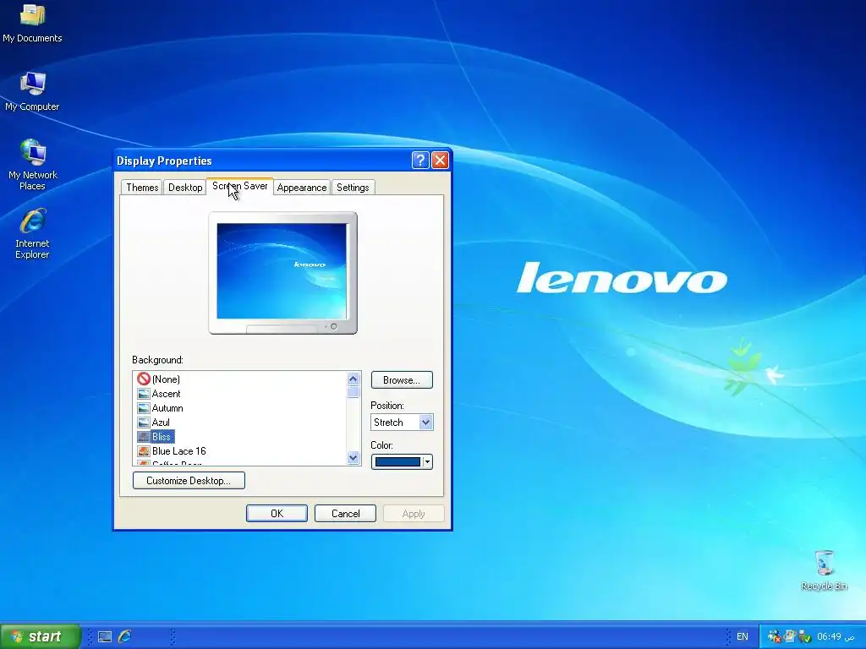Open the Position dropdown showing Stretch

[x=402, y=423]
